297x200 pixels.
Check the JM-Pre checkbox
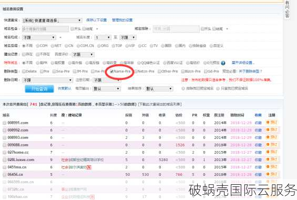75,72
